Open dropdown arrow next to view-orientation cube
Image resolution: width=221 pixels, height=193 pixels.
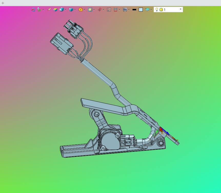point(75,10)
